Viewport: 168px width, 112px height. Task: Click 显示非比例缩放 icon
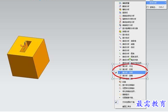tap(120, 85)
